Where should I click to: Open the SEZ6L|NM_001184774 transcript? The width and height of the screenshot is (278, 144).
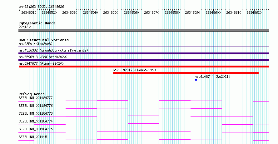tap(36, 121)
